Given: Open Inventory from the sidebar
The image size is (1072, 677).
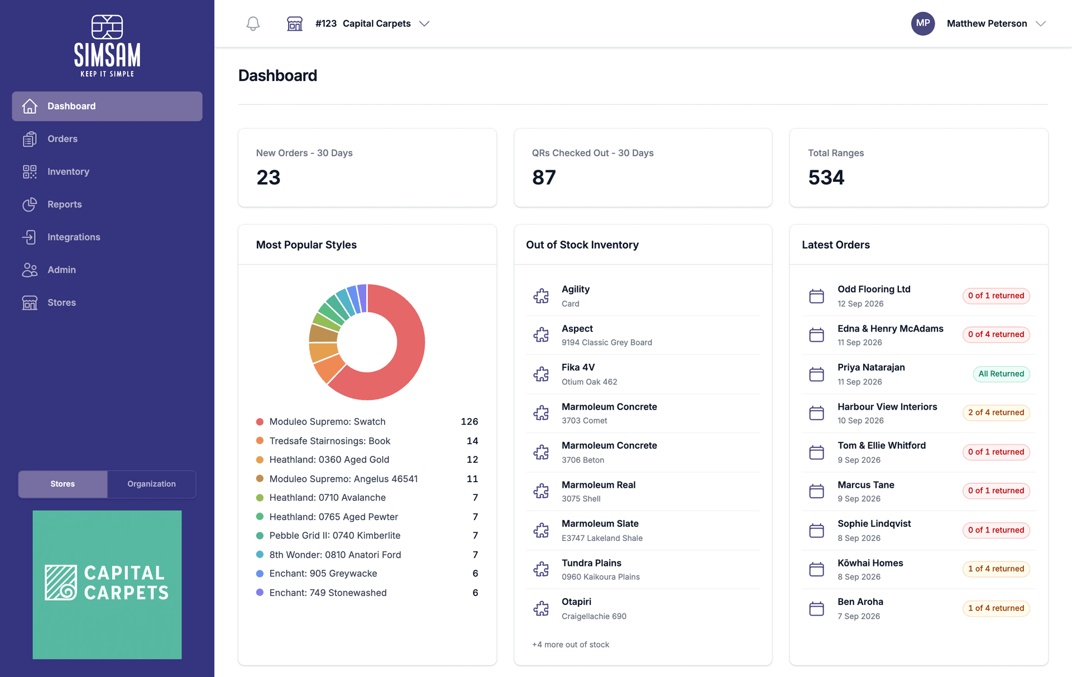Looking at the screenshot, I should (107, 171).
